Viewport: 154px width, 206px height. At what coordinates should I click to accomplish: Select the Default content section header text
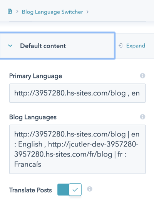43,46
